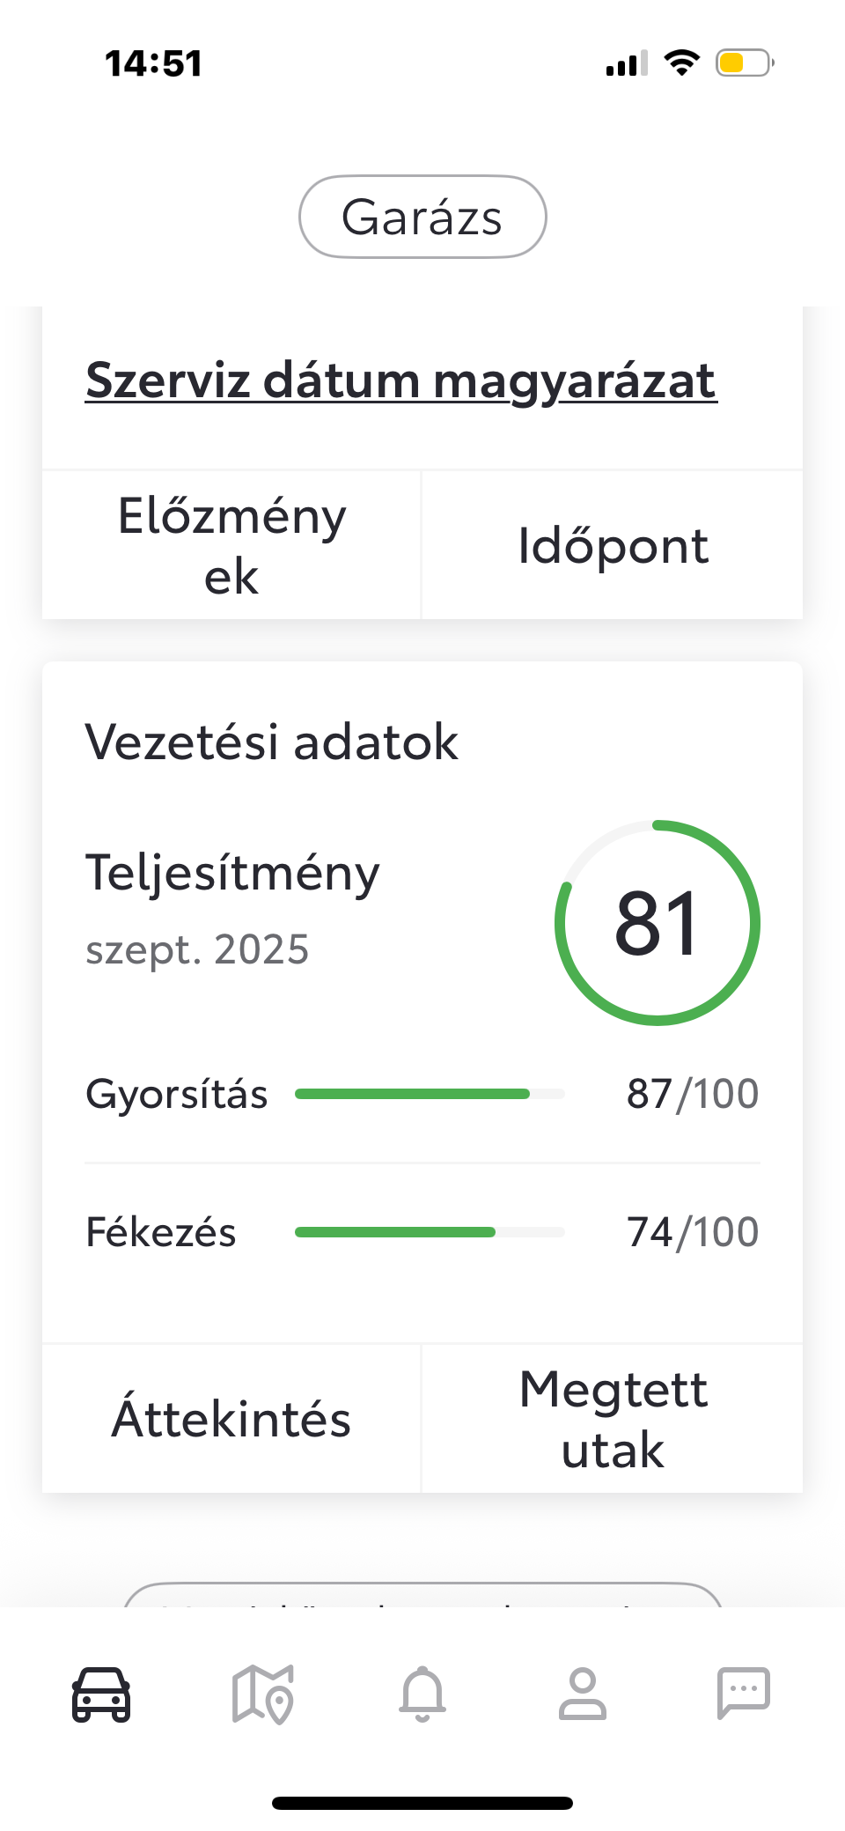Tap the cellular signal bars icon
The height and width of the screenshot is (1831, 845).
627,63
